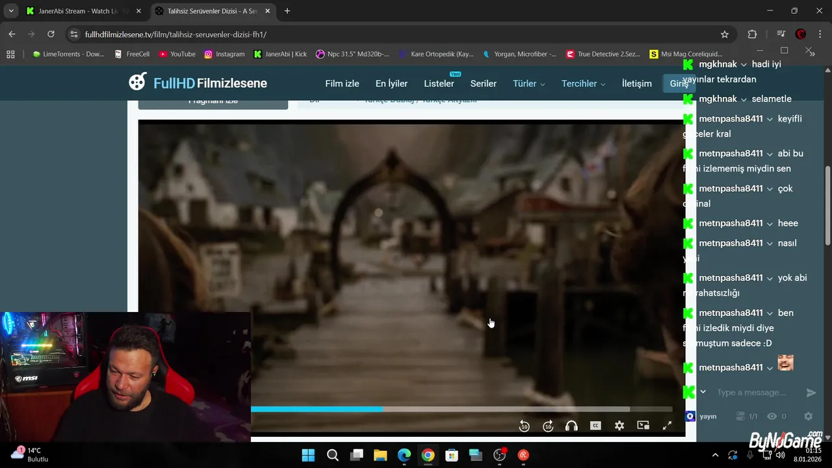Viewport: 832px width, 468px height.
Task: Send the chat message arrow
Action: (811, 393)
